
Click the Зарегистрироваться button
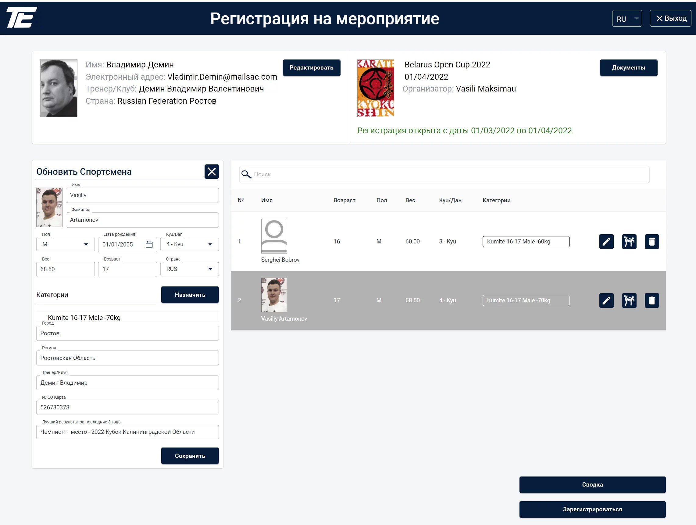tap(592, 509)
